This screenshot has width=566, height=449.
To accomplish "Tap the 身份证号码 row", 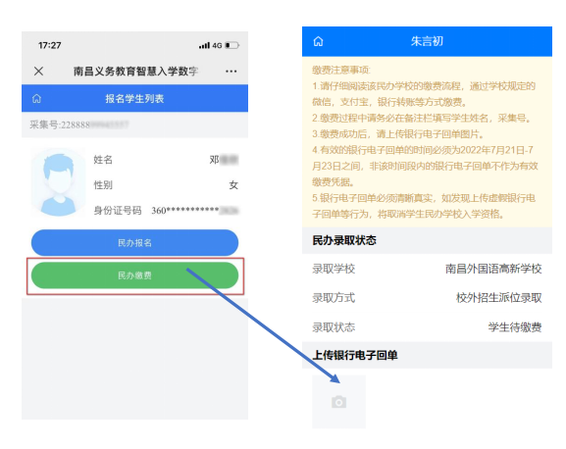I will 166,210.
